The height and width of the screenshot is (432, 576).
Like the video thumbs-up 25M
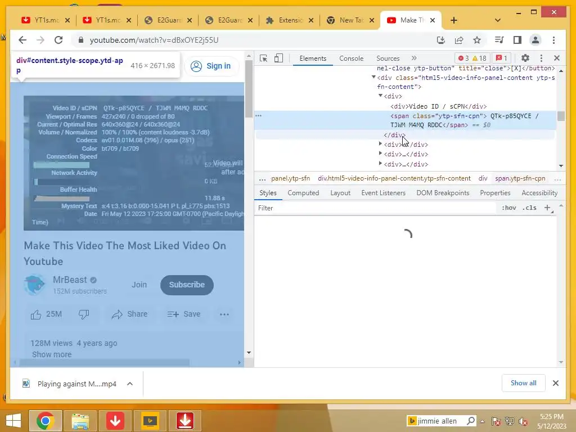point(47,314)
